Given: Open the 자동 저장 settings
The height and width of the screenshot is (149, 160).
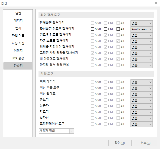Looking at the screenshot, I should (18, 43).
